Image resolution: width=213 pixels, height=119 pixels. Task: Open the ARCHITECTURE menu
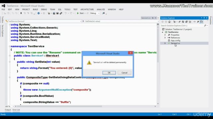point(87,10)
